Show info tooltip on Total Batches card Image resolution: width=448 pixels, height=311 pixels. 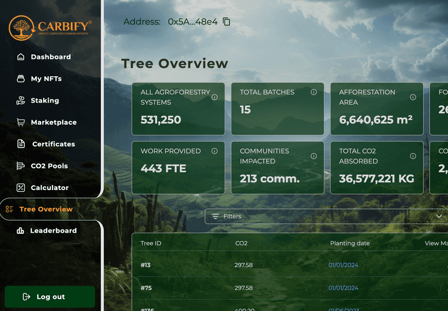314,92
